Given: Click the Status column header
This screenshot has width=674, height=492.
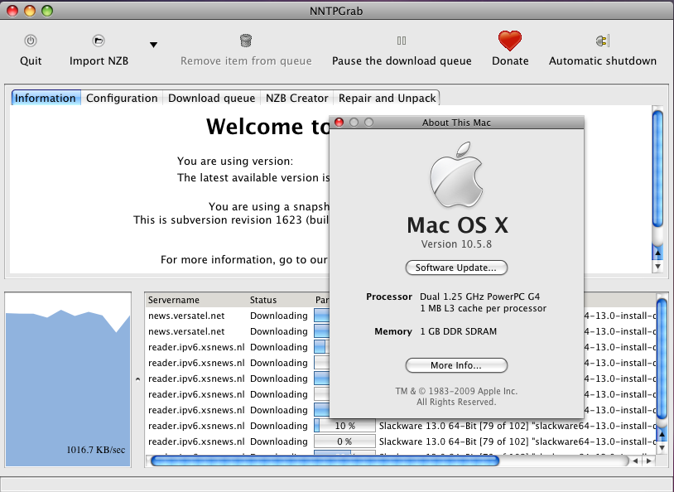Looking at the screenshot, I should pos(263,300).
